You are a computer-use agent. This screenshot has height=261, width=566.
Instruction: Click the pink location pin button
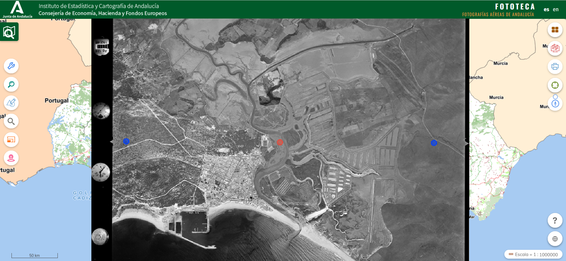pyautogui.click(x=11, y=158)
